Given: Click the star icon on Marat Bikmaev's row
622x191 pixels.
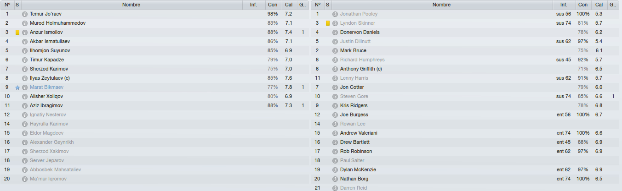Looking at the screenshot, I should click(17, 87).
